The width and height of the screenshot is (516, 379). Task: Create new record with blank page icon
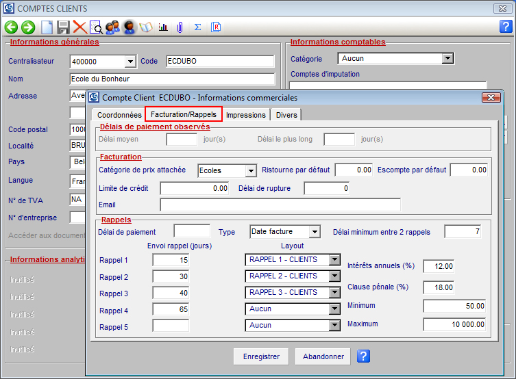47,27
